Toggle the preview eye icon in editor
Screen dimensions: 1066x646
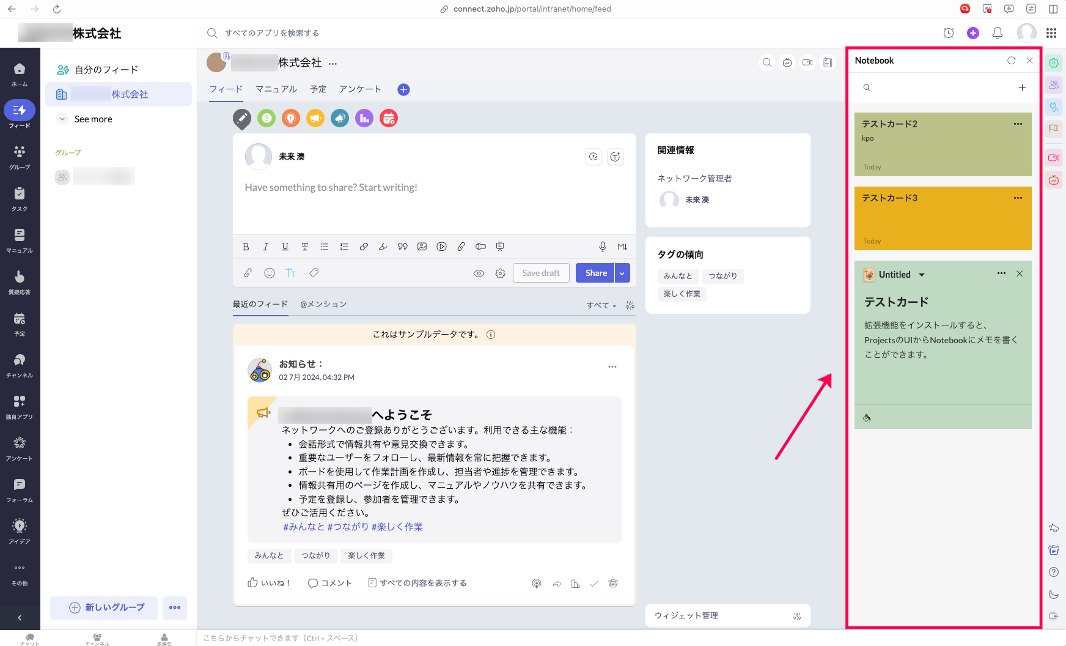pos(479,273)
